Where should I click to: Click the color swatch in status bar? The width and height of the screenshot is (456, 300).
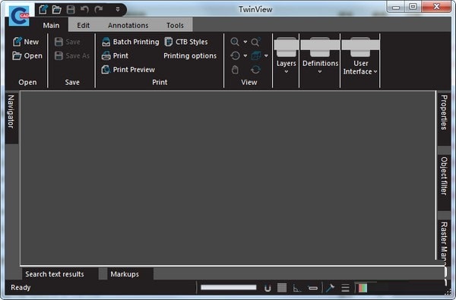click(x=362, y=288)
